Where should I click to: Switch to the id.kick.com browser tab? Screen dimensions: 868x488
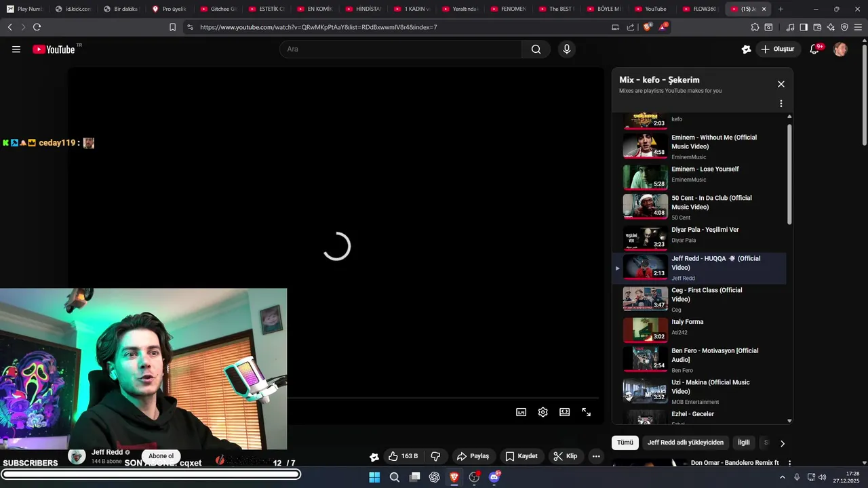click(73, 9)
